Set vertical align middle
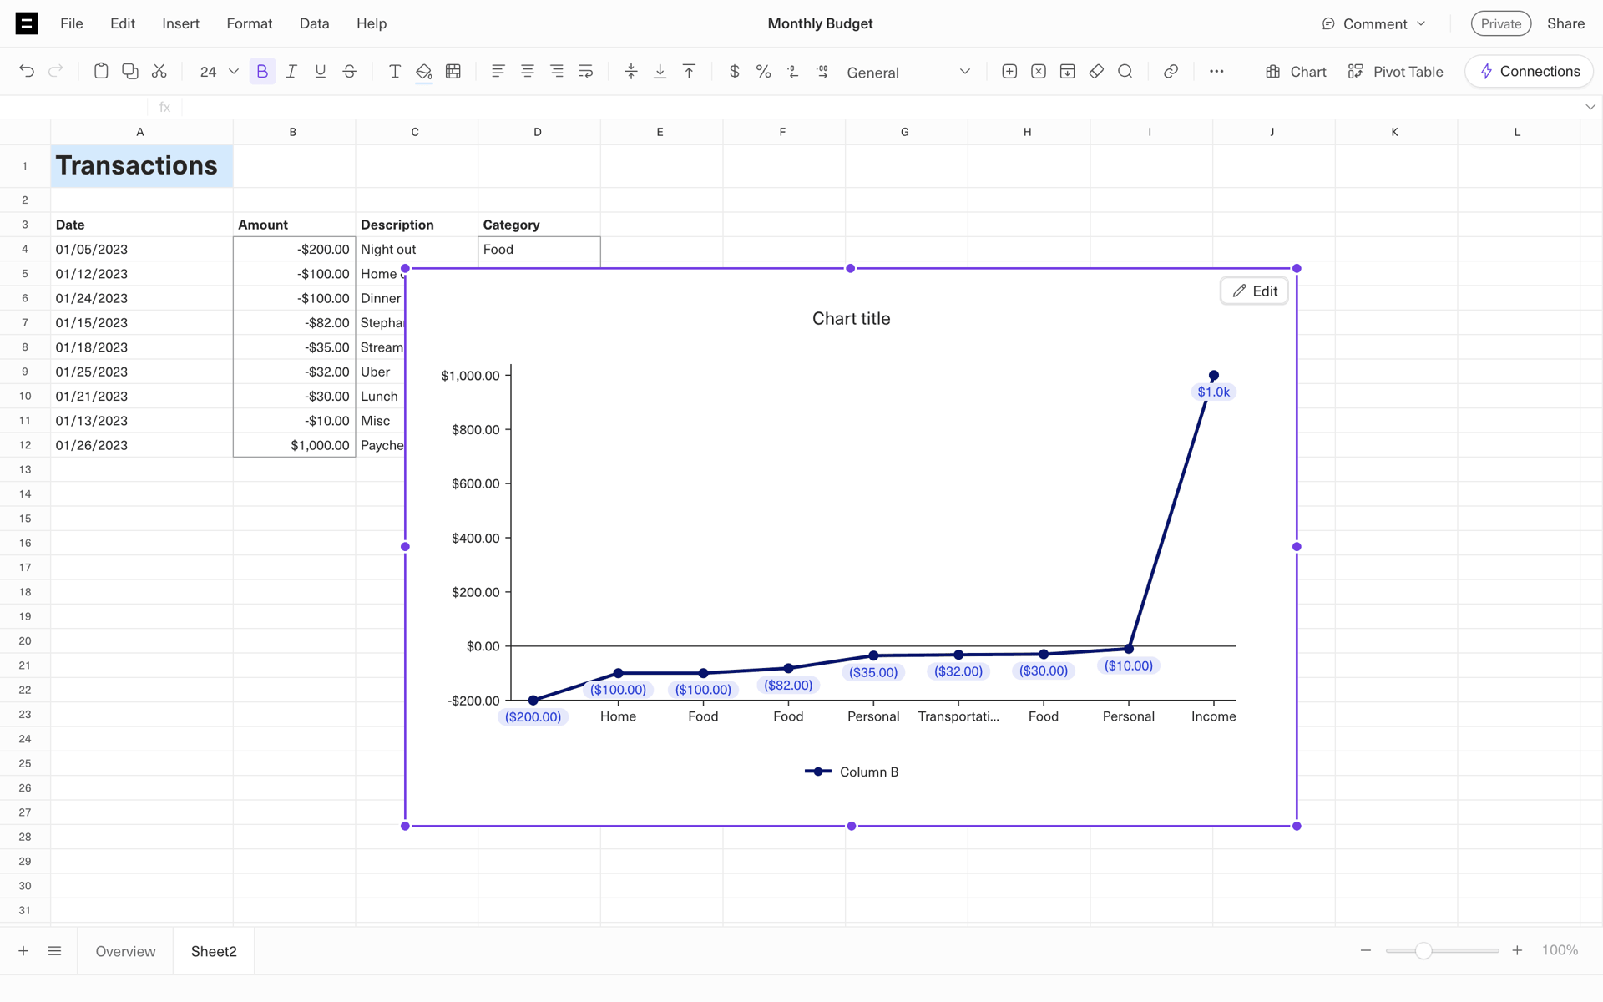Viewport: 1603px width, 1002px height. (x=631, y=72)
